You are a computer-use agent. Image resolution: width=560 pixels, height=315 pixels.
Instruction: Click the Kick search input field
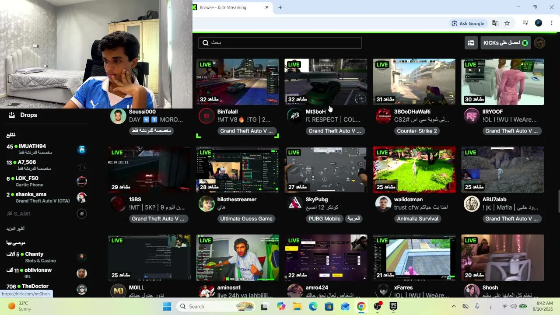coord(280,43)
